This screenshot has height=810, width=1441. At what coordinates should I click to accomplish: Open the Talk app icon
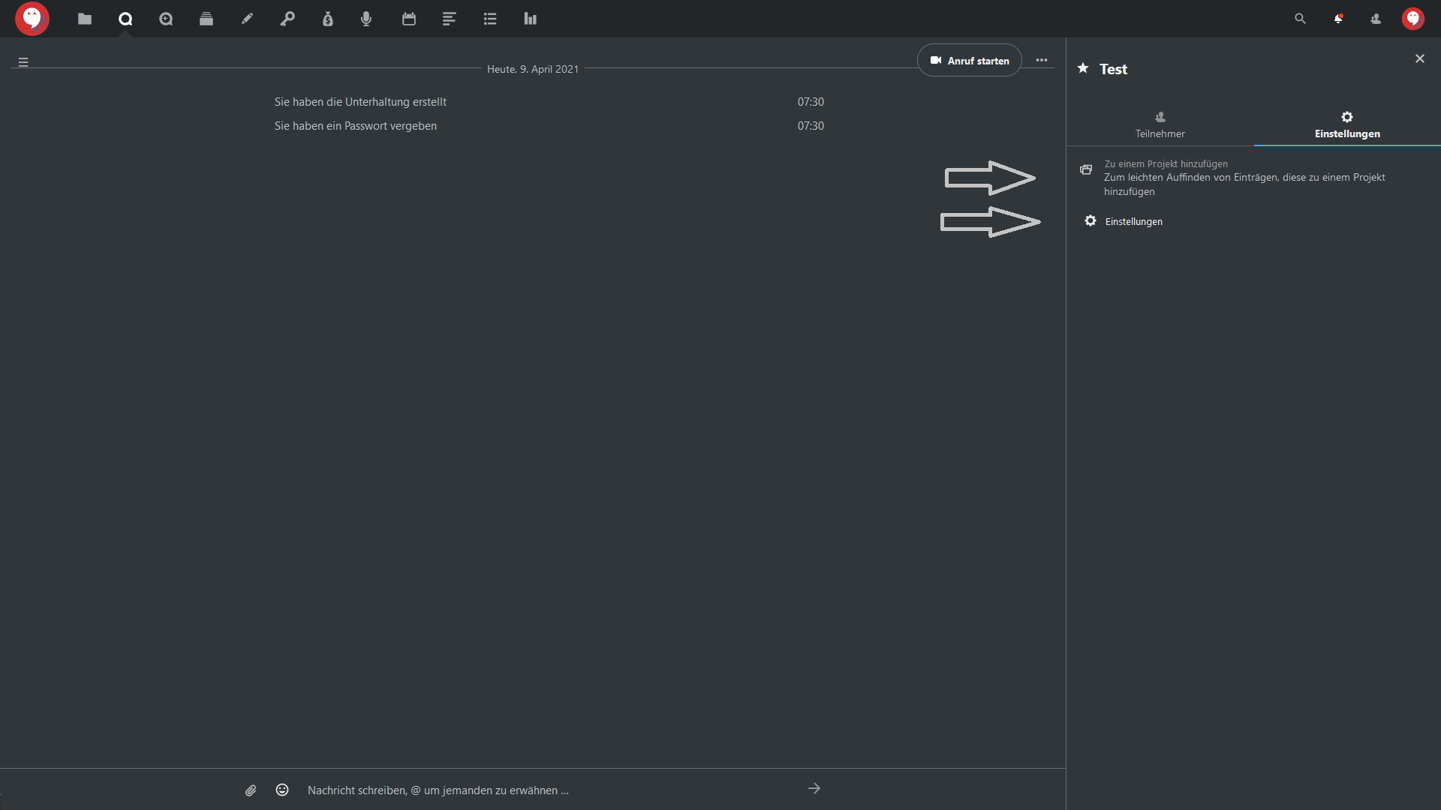(125, 19)
